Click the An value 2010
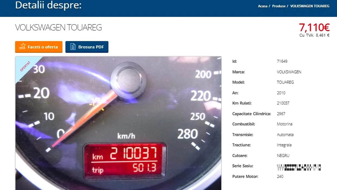 point(281,93)
